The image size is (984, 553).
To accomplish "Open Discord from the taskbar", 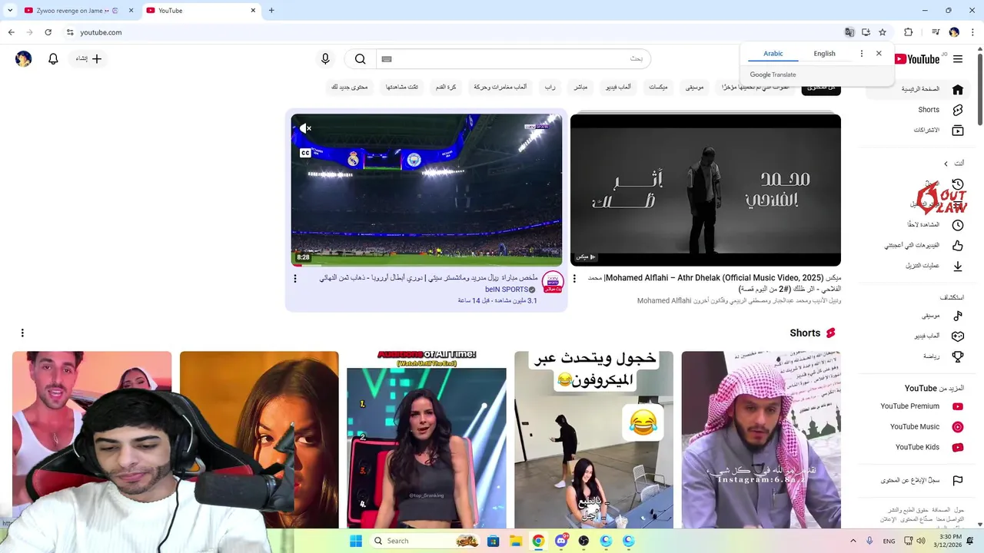I will pyautogui.click(x=561, y=541).
